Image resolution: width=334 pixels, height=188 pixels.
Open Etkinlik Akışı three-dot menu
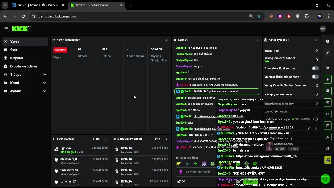pos(106,139)
